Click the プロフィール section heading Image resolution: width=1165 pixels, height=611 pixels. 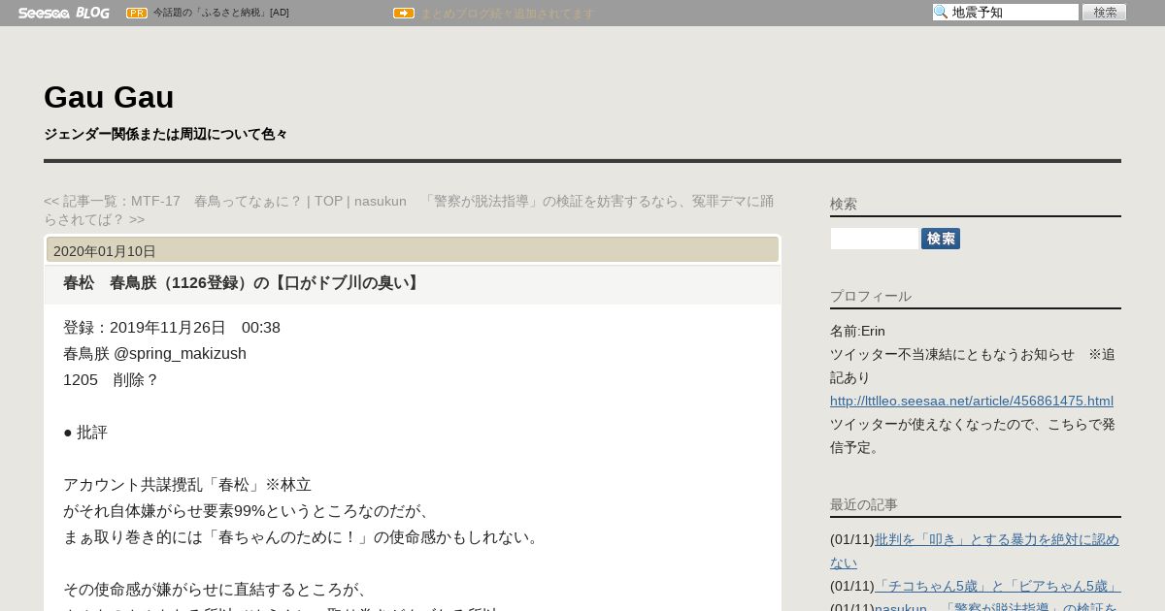[x=871, y=296]
